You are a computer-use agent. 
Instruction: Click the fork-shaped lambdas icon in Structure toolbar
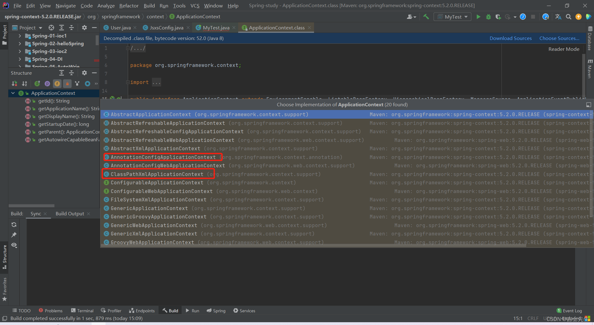(x=77, y=83)
